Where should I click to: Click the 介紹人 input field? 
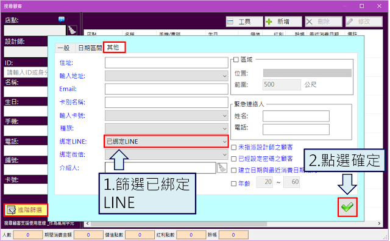point(160,168)
